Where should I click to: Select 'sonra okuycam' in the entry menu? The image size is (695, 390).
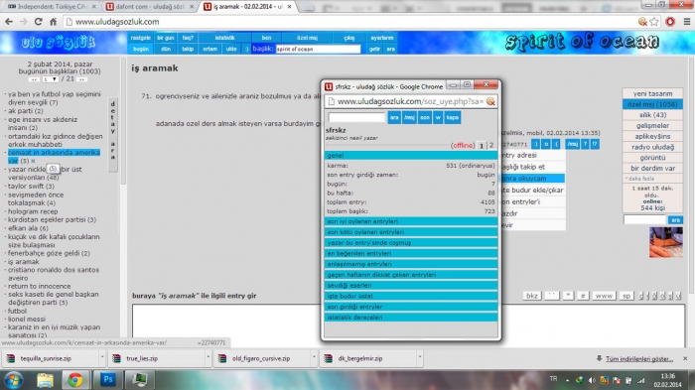(532, 179)
